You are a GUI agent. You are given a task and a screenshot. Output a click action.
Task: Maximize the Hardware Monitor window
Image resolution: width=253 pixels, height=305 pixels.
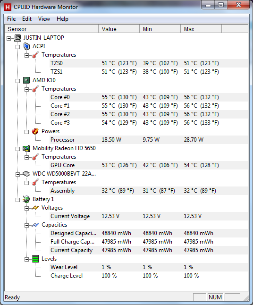point(221,5)
